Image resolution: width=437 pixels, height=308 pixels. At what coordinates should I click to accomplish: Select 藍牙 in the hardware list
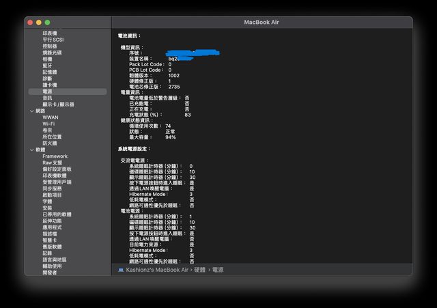(x=47, y=66)
